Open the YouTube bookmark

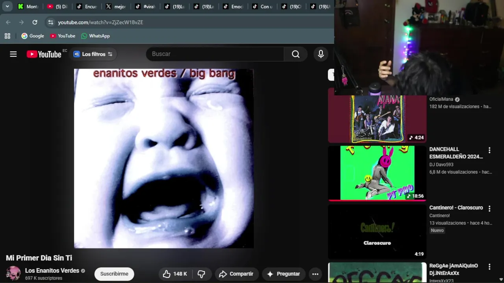point(63,36)
